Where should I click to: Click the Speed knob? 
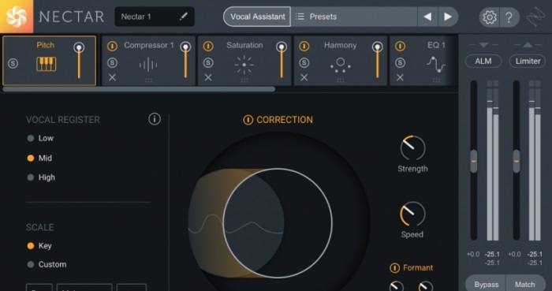(412, 214)
